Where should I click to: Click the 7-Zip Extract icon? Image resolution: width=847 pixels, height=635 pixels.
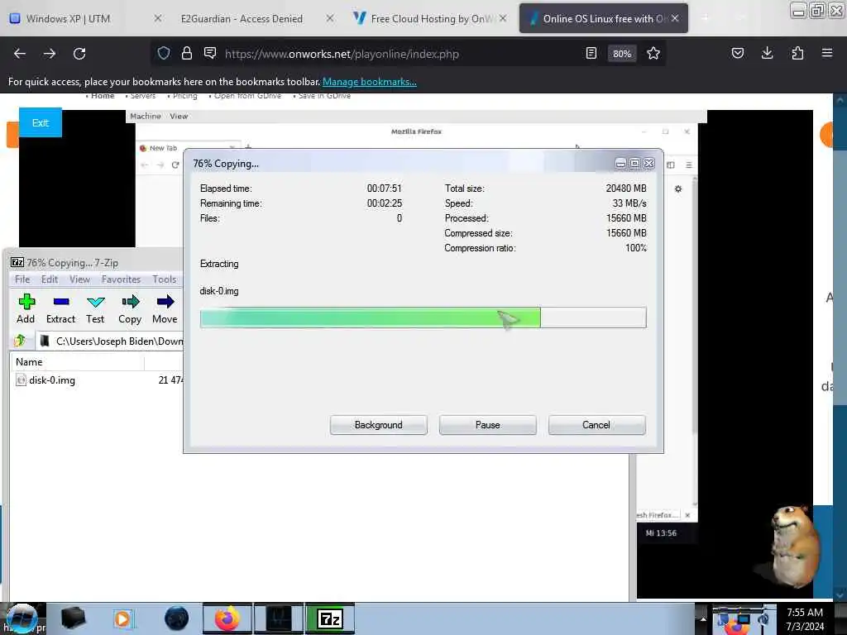pos(61,302)
